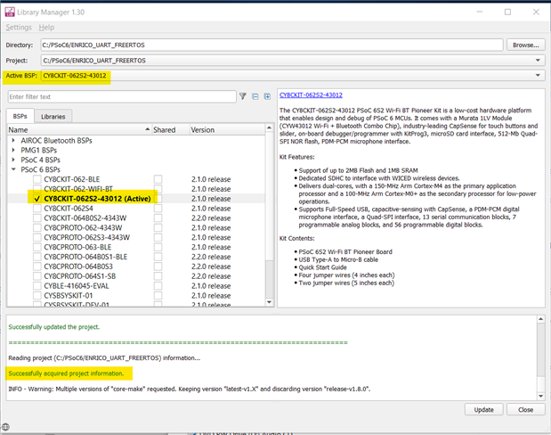
Task: Collapse the PSoC 6 BSPs group
Action: pos(13,169)
